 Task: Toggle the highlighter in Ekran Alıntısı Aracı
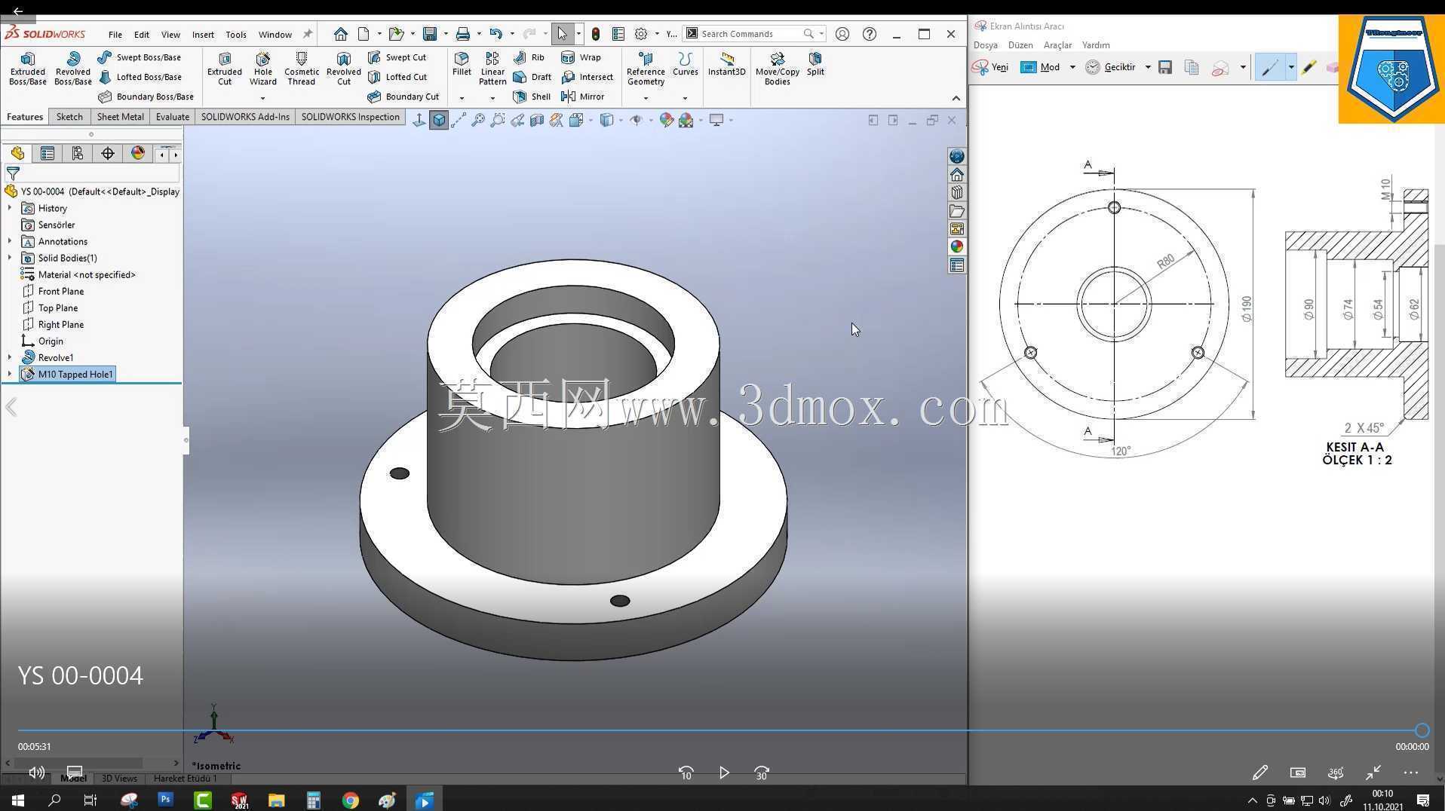pos(1308,67)
